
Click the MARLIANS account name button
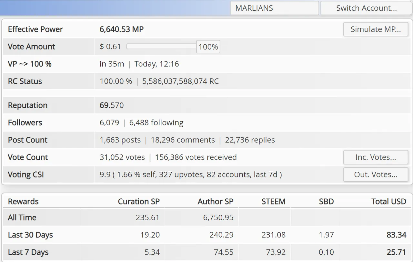(x=274, y=8)
